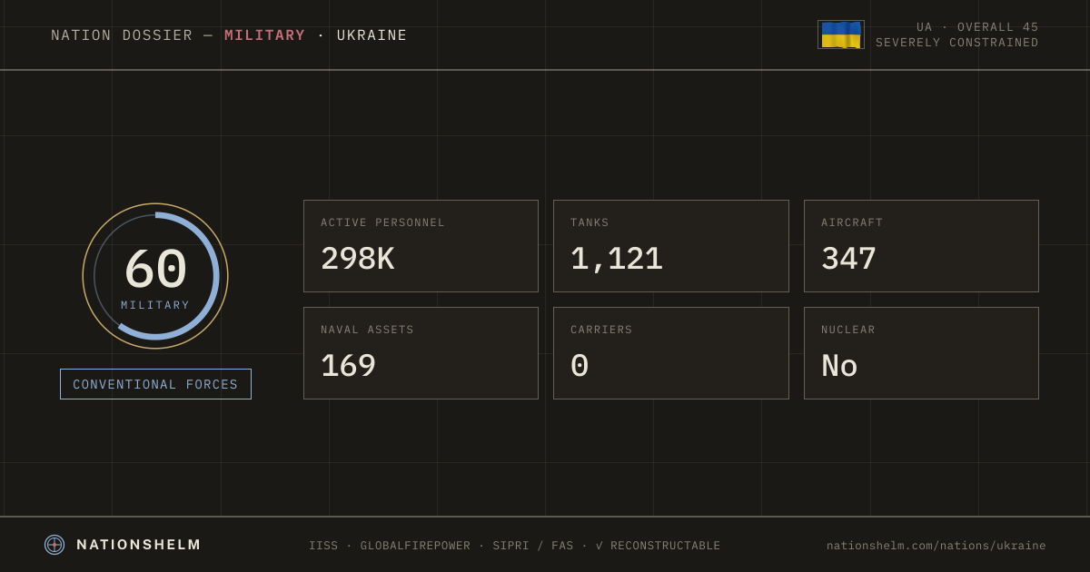This screenshot has width=1090, height=572.
Task: Click the 298K personnel value
Action: tap(357, 259)
